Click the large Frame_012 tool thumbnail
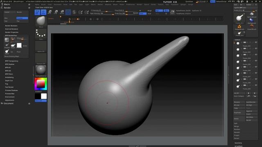Viewport: 262px width, 147px height. 239,18
